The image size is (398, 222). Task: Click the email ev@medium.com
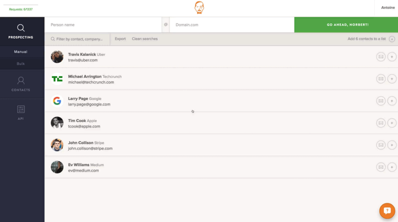(83, 170)
